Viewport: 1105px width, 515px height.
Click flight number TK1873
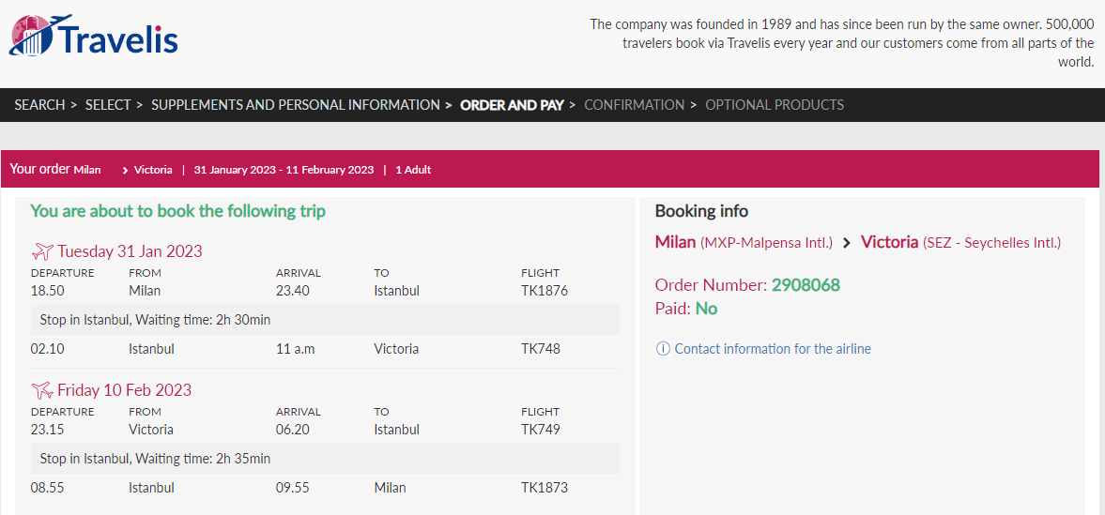pyautogui.click(x=544, y=488)
